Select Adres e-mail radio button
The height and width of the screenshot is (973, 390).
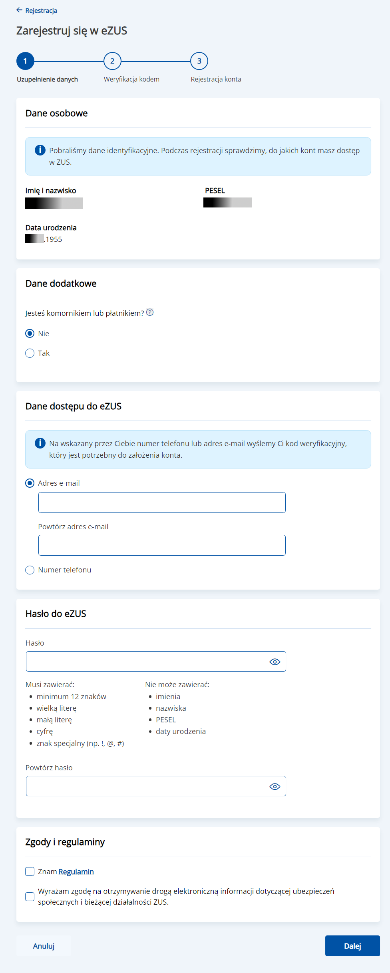tap(30, 483)
